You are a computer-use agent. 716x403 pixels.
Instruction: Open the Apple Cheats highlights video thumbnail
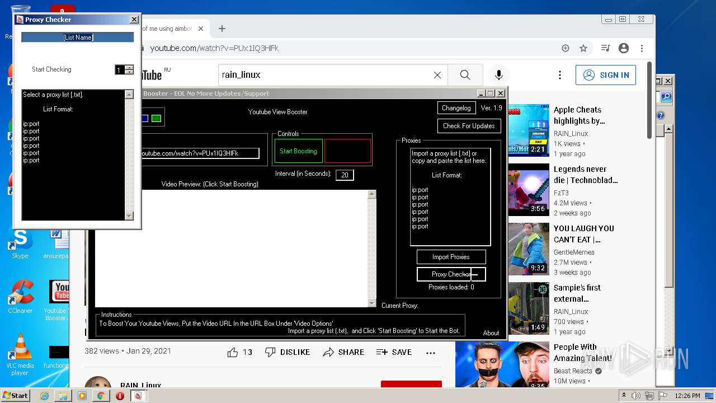(529, 130)
